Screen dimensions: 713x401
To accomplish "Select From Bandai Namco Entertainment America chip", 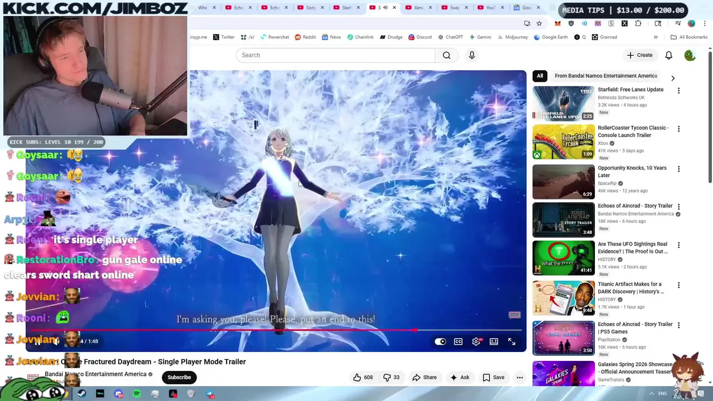I will 605,76.
